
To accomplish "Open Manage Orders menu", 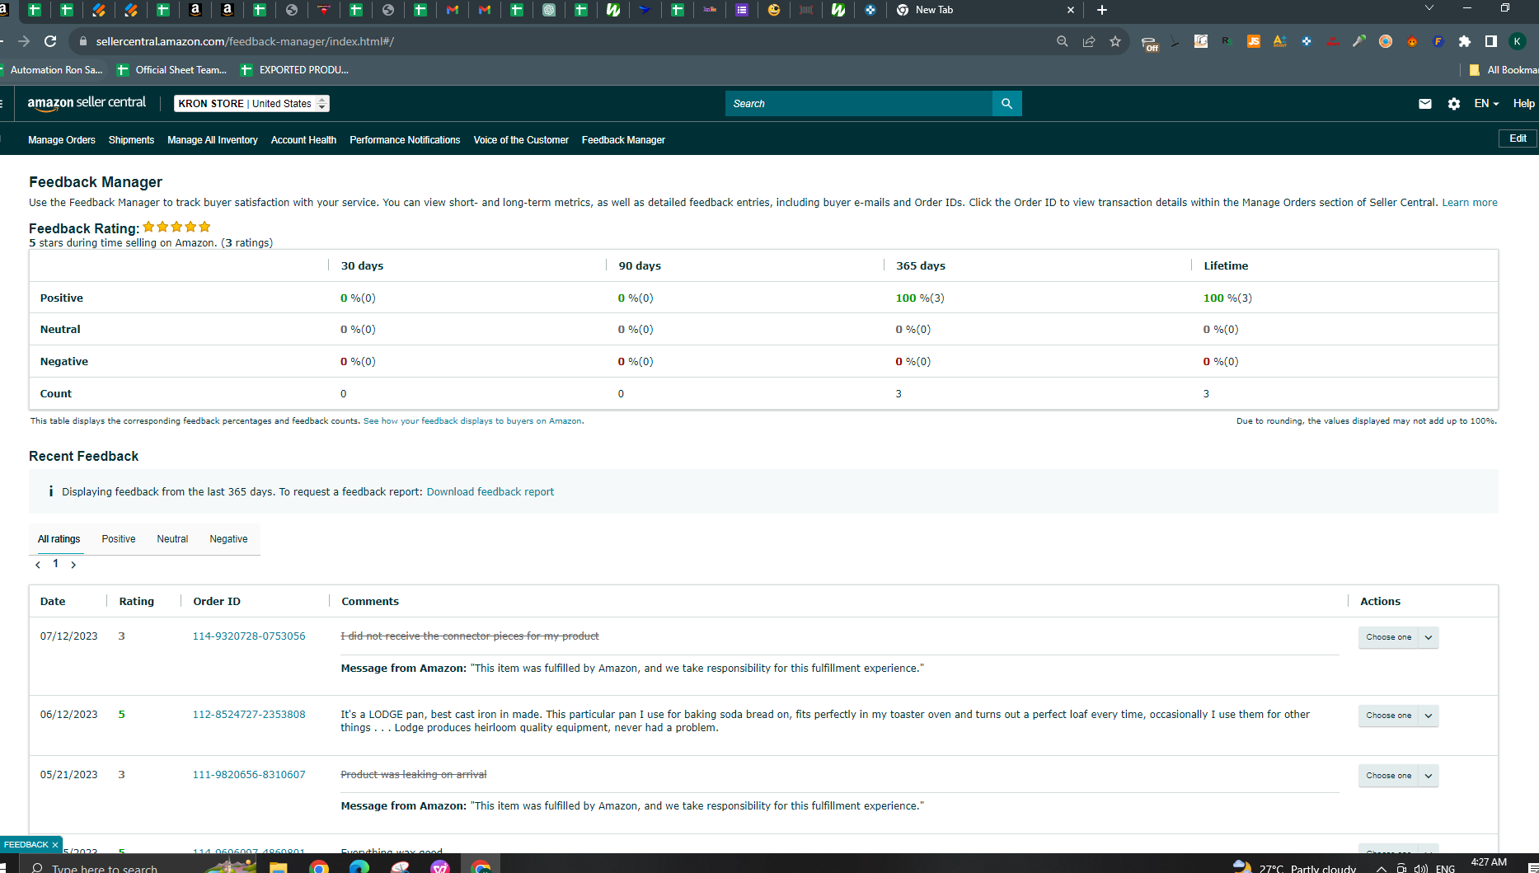I will pyautogui.click(x=62, y=140).
